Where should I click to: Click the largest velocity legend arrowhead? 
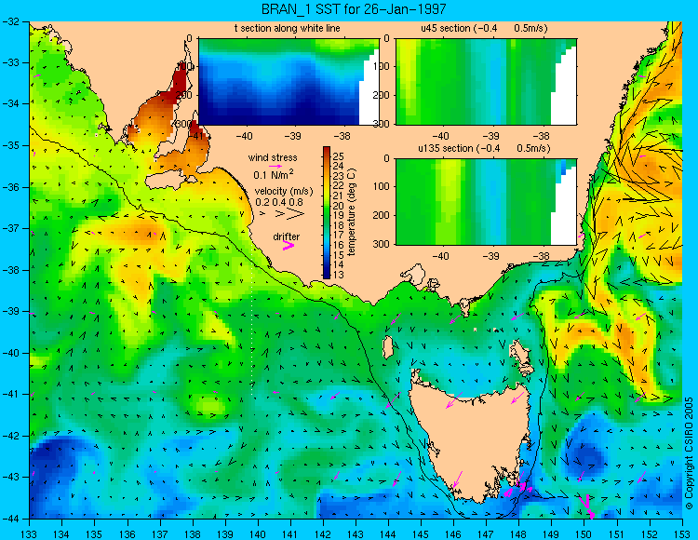click(x=296, y=214)
